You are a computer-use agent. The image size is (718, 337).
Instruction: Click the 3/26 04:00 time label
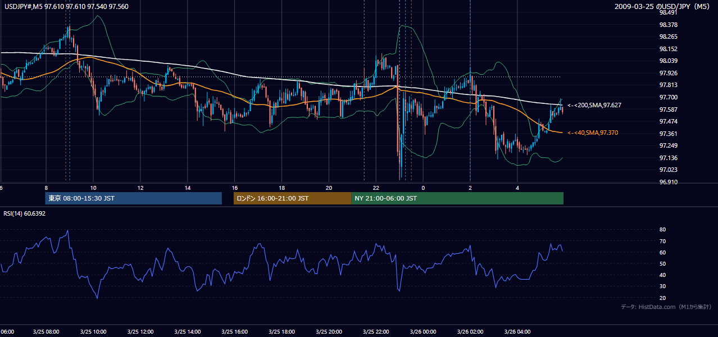click(518, 332)
